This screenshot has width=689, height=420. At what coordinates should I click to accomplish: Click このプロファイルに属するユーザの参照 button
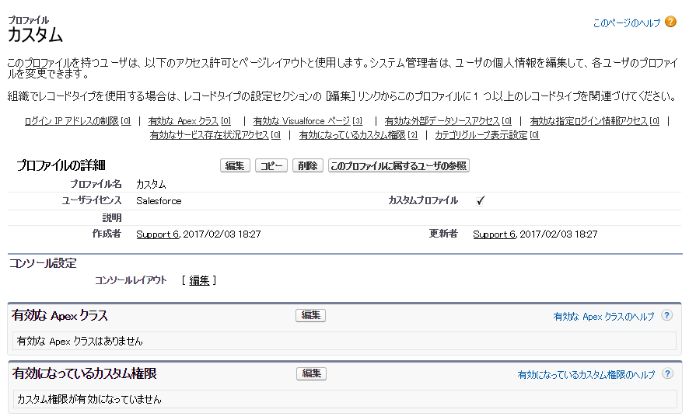[x=399, y=165]
